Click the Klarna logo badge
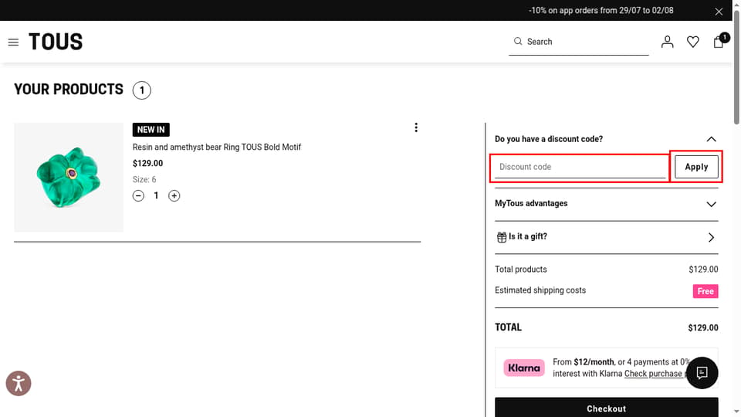 pos(523,368)
